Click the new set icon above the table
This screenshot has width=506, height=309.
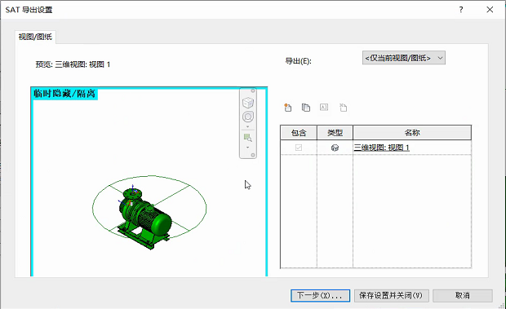287,108
